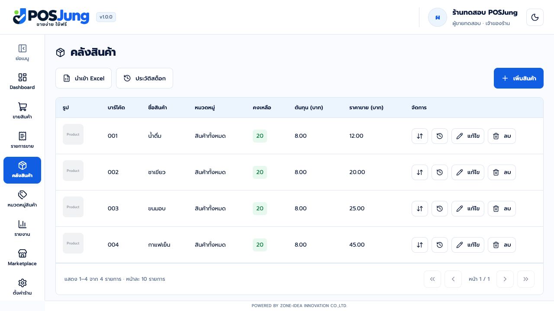
Task: Click product thumbnail for barcode 001
Action: pyautogui.click(x=73, y=134)
